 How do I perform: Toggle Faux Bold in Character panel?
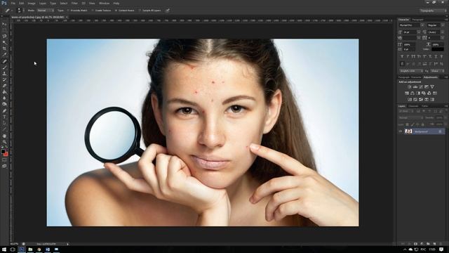402,56
